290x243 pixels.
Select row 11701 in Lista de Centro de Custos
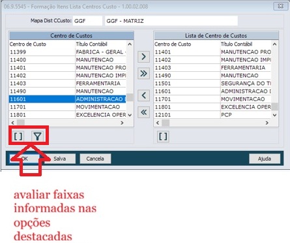pos(212,99)
